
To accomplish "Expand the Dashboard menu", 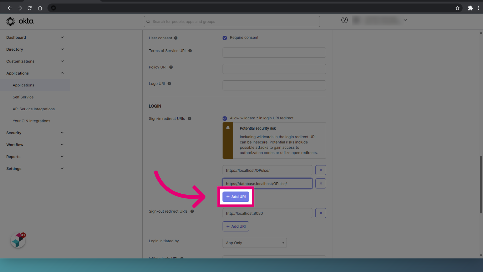I will (35, 38).
